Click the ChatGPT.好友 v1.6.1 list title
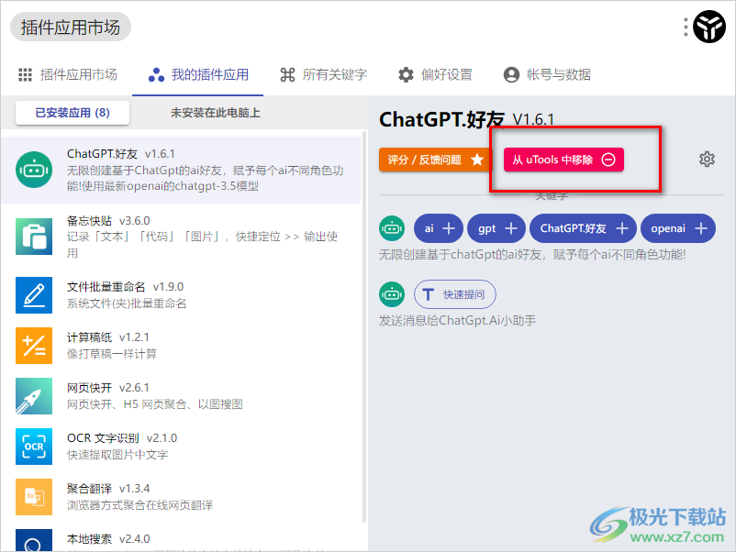Viewport: 736px width, 552px height. pyautogui.click(x=120, y=154)
